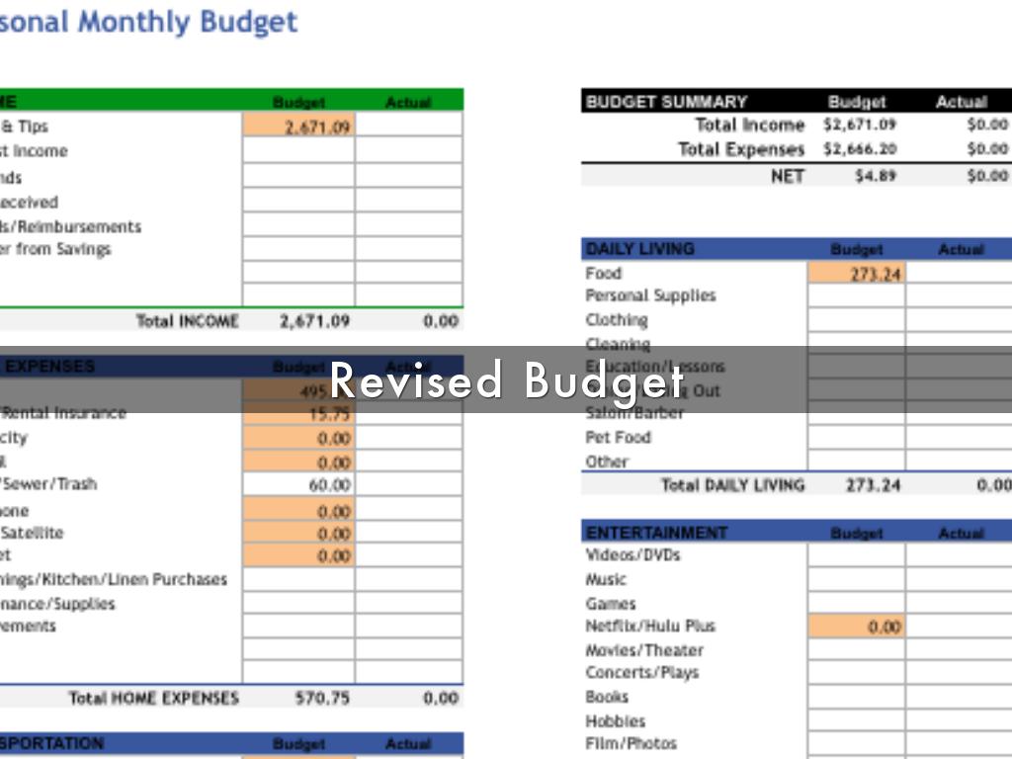Click the Tips budget cell showing 2,671.09
Screen dimensions: 1012x759
point(298,126)
